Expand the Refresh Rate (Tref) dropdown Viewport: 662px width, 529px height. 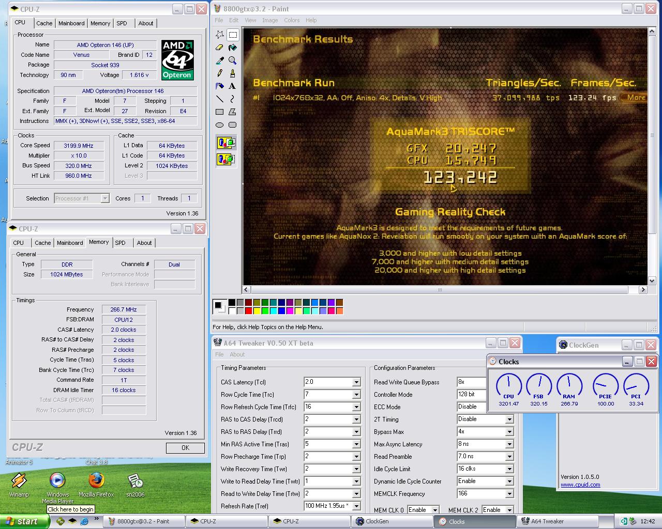[356, 506]
